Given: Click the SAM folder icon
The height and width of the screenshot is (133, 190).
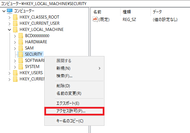Looking at the screenshot, I should [x=21, y=48].
